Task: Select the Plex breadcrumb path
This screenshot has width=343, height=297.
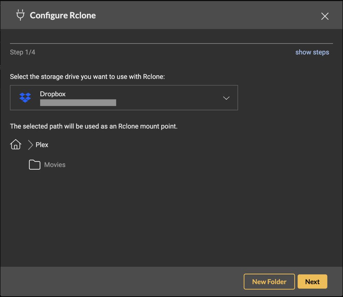Action: [x=42, y=145]
